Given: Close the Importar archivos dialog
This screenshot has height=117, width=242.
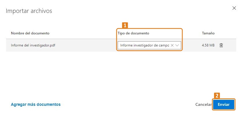Looking at the screenshot, I should click(x=234, y=8).
